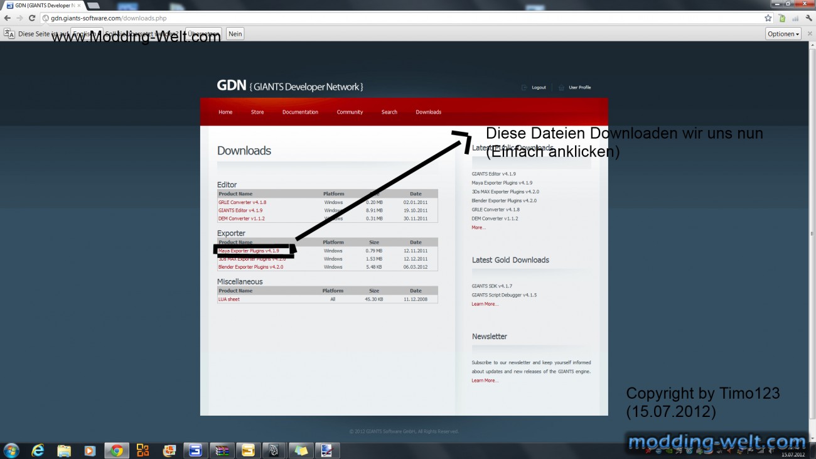This screenshot has height=459, width=816.
Task: Click GRLE Converter v4.1.8 in sidebar
Action: 496,210
